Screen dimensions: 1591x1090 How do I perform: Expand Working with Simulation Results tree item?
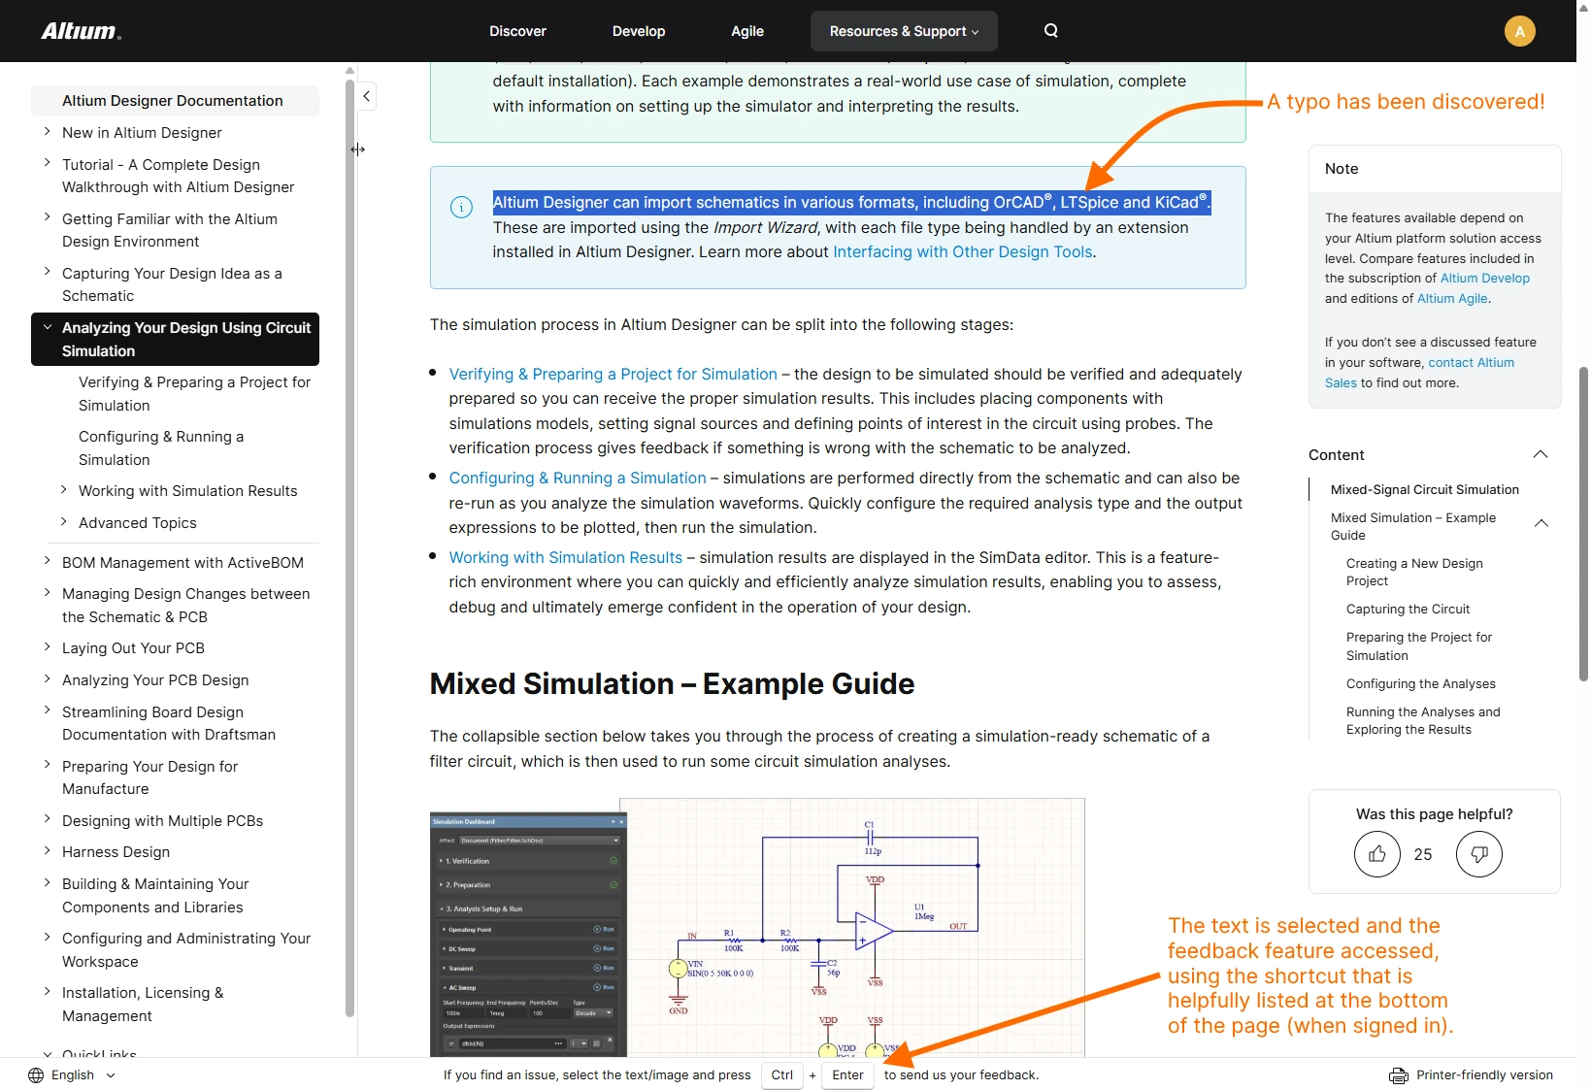[63, 490]
